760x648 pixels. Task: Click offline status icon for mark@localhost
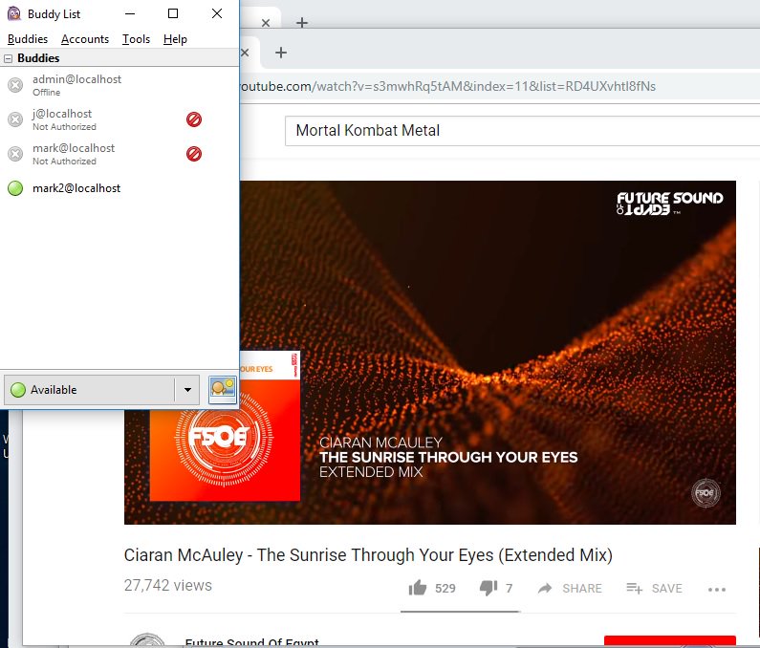[15, 154]
